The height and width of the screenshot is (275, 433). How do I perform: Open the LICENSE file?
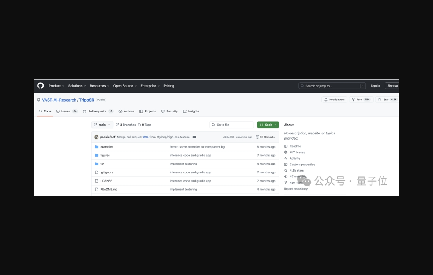pos(106,181)
